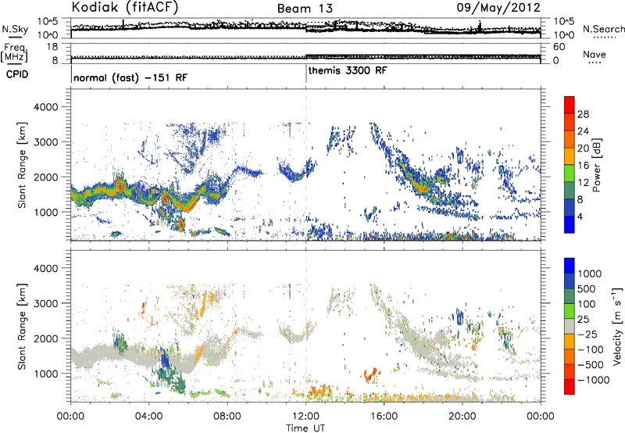The image size is (625, 433).
Task: Click the '16:00' time axis label
Action: coord(384,417)
